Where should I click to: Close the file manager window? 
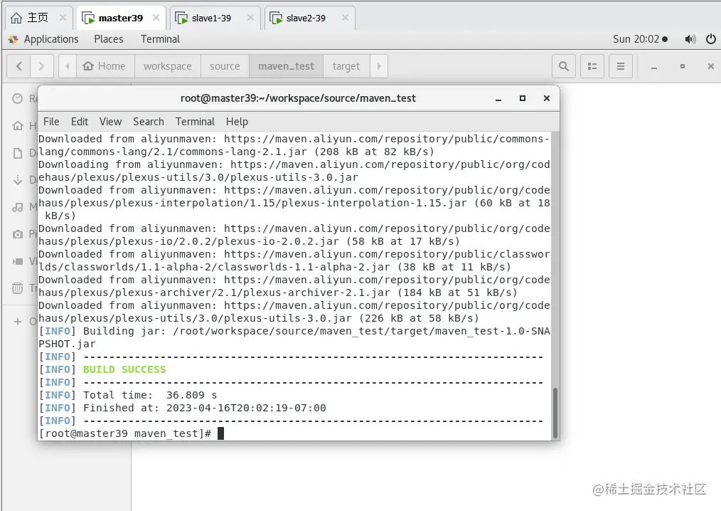711,66
